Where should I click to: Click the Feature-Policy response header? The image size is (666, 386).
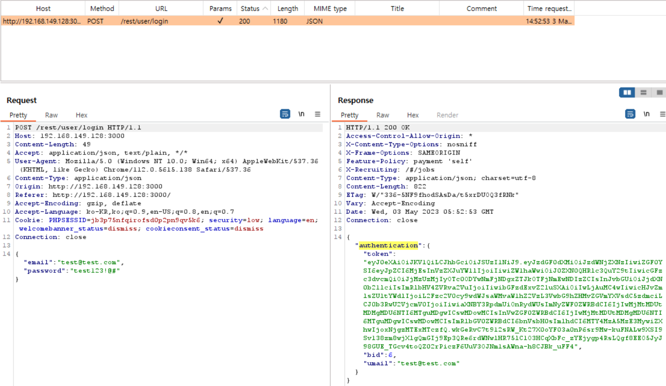tap(409, 161)
